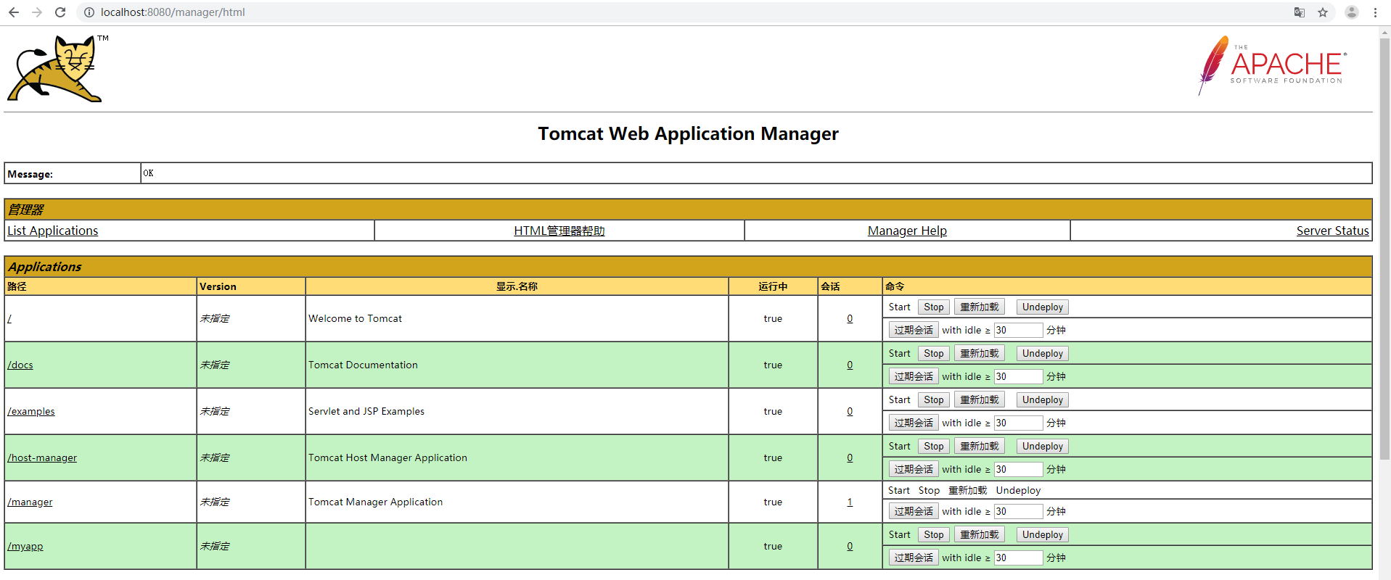Open the root / application path link
The image size is (1391, 580).
[x=9, y=318]
